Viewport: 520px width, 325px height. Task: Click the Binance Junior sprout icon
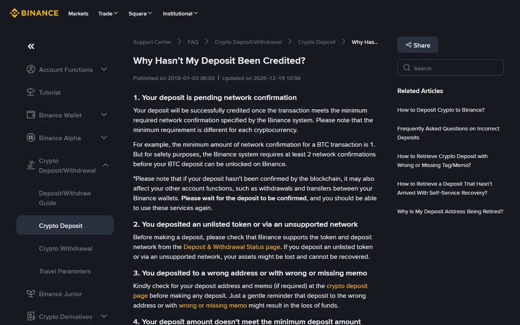(31, 294)
